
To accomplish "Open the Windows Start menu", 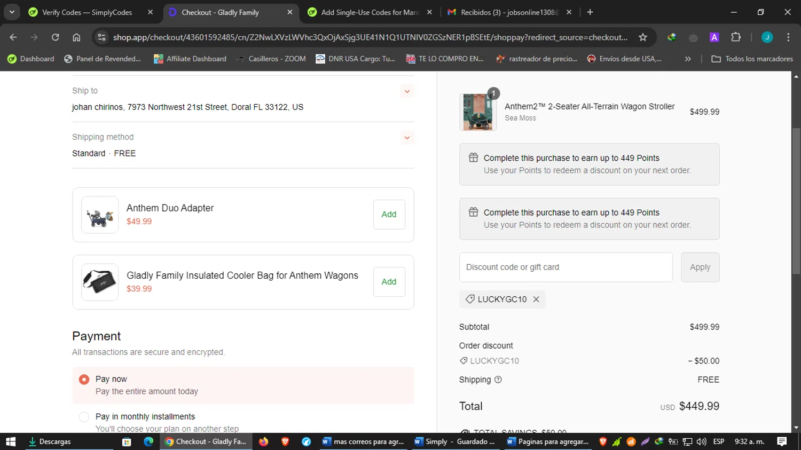I will 11,441.
